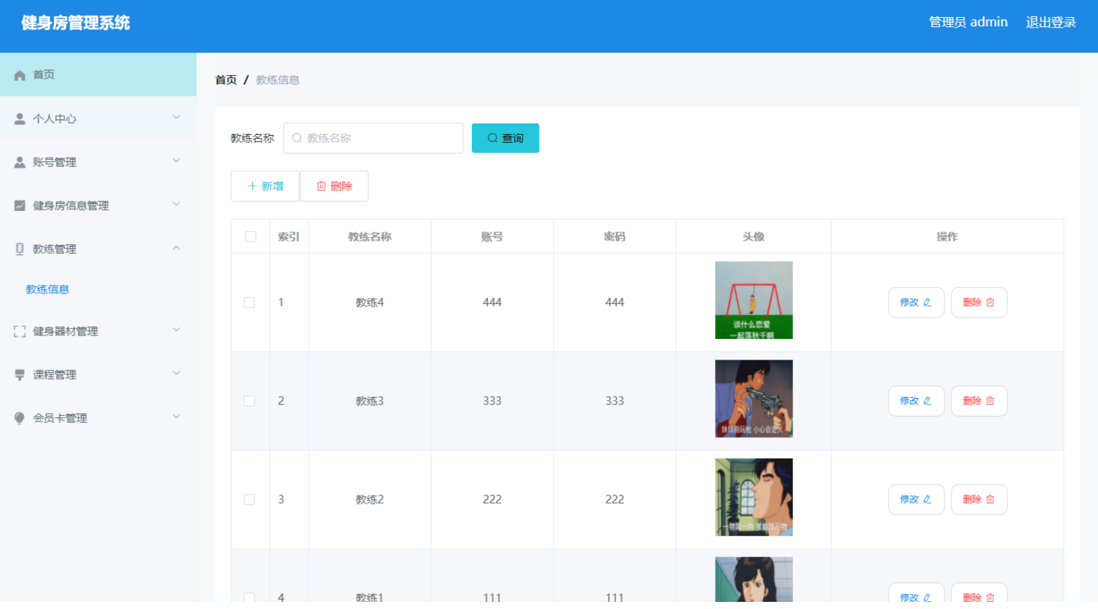Toggle the select-all checkbox in the table header
1098x609 pixels.
251,237
